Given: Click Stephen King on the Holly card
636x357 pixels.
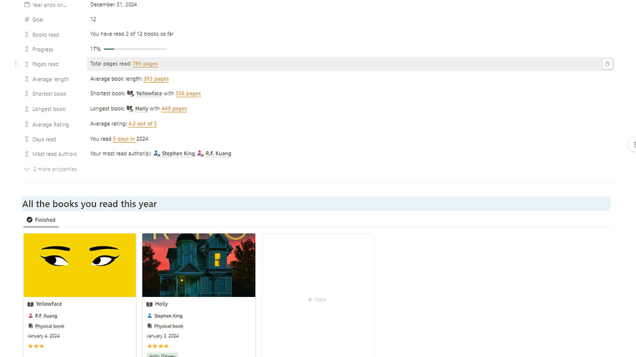Looking at the screenshot, I should 168,316.
